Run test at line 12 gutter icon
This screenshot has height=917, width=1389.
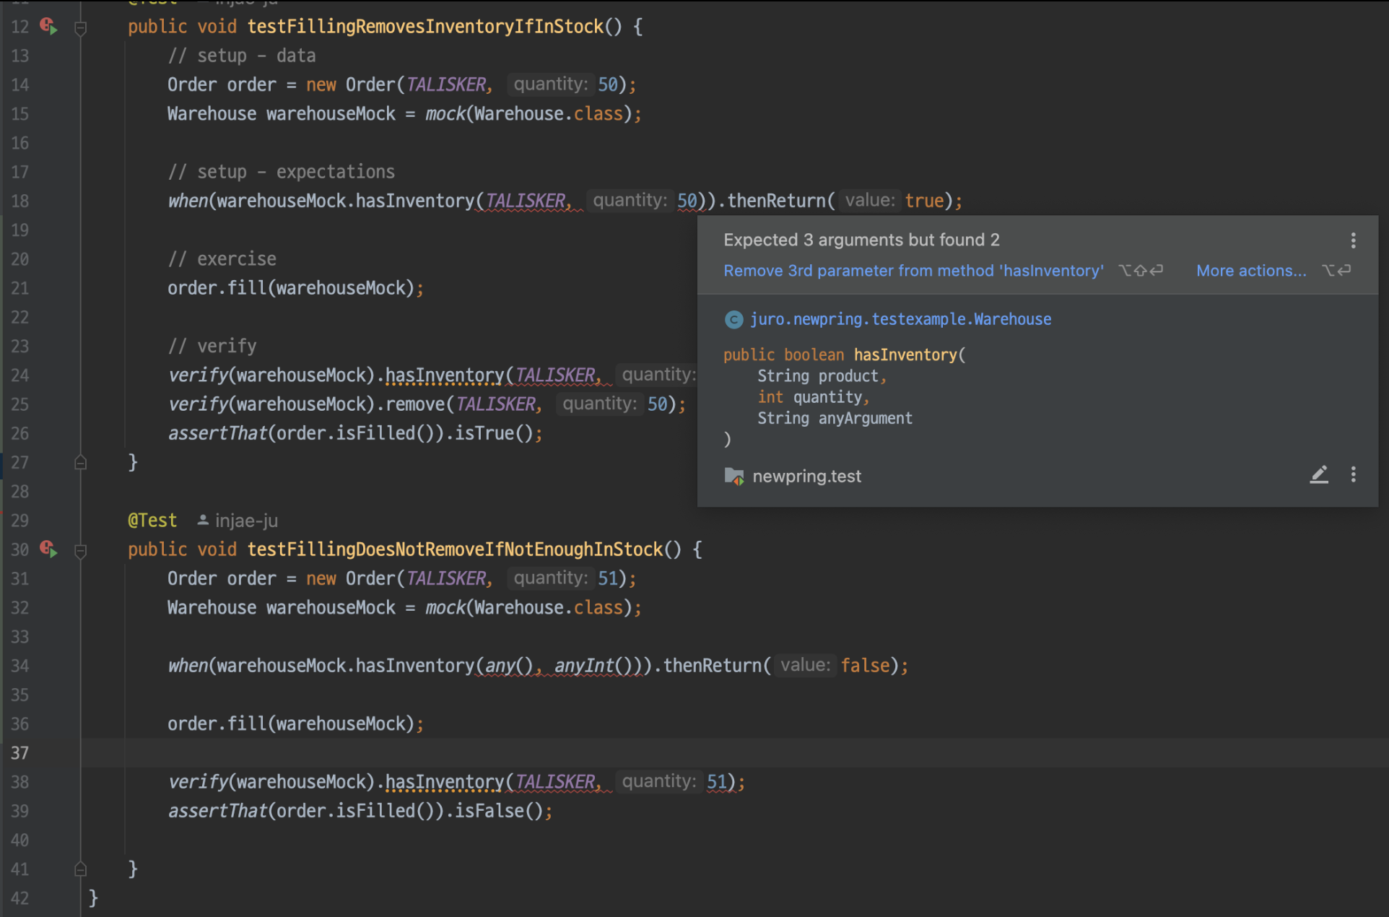click(48, 27)
